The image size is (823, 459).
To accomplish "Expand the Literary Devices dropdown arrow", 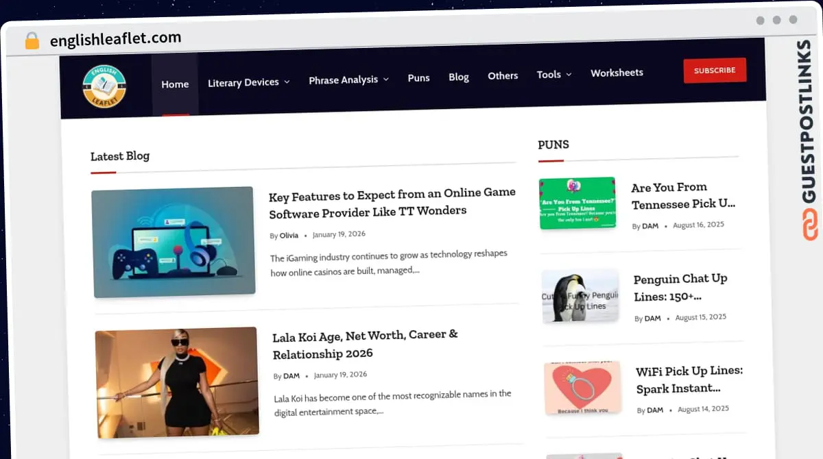I will (287, 82).
